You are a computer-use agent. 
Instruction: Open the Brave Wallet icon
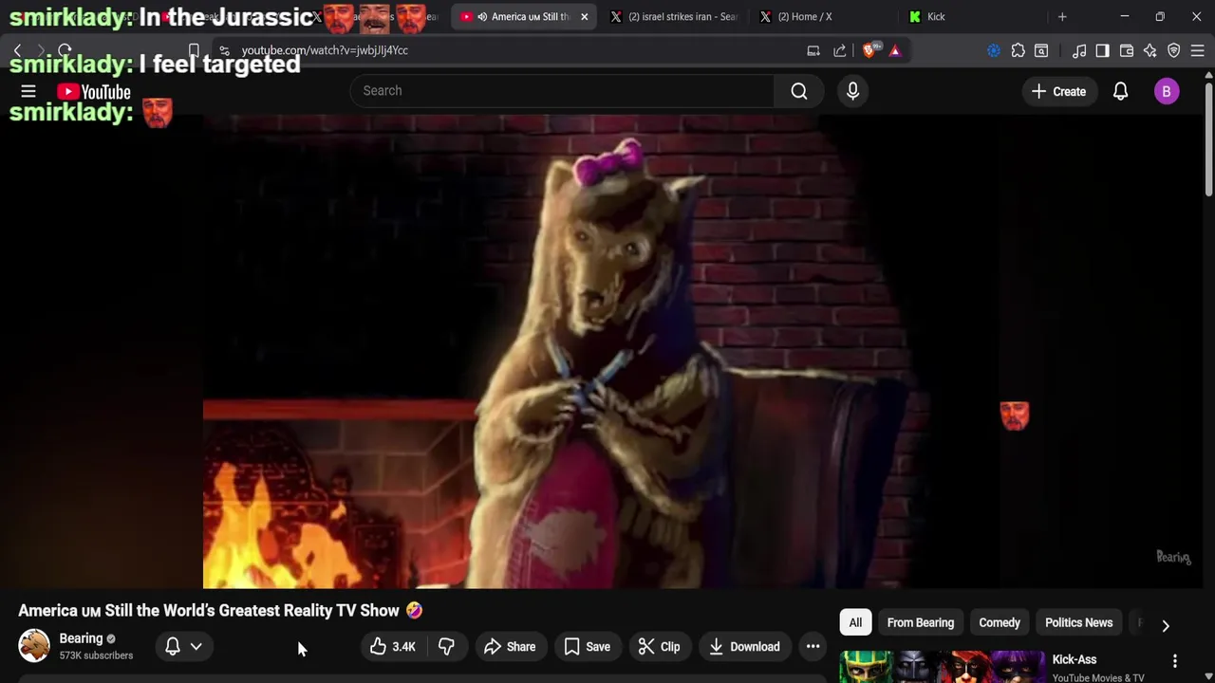click(x=1127, y=50)
